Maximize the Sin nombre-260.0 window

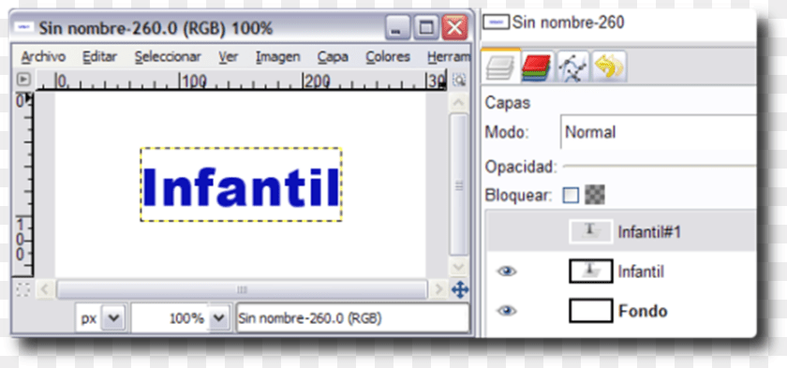(426, 27)
